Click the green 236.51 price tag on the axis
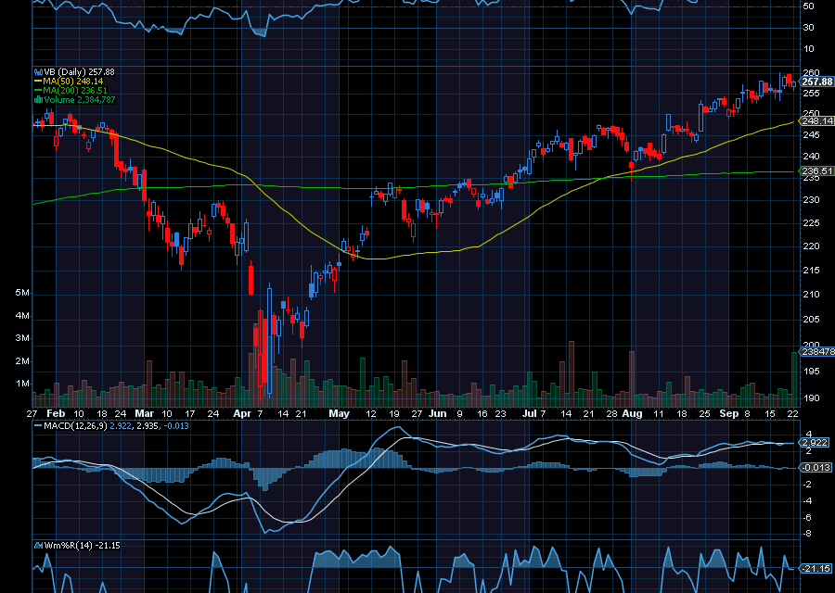835x593 pixels. (x=816, y=171)
